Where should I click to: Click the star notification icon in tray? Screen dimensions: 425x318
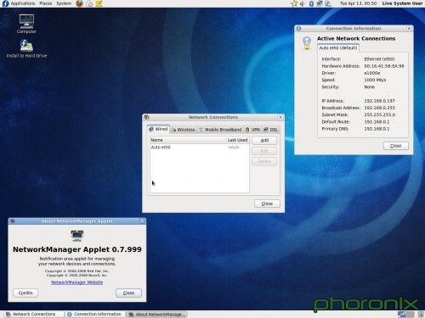pyautogui.click(x=294, y=3)
